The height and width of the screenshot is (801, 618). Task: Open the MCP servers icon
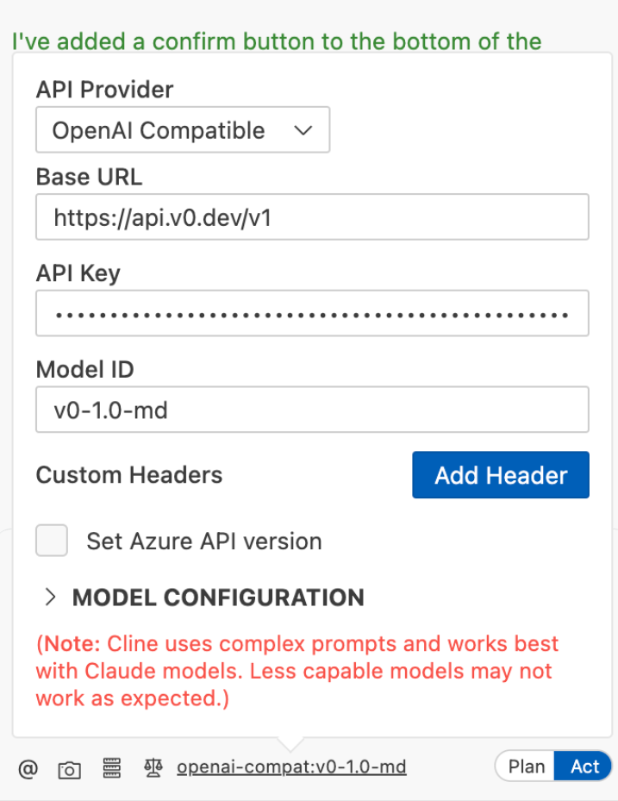110,768
